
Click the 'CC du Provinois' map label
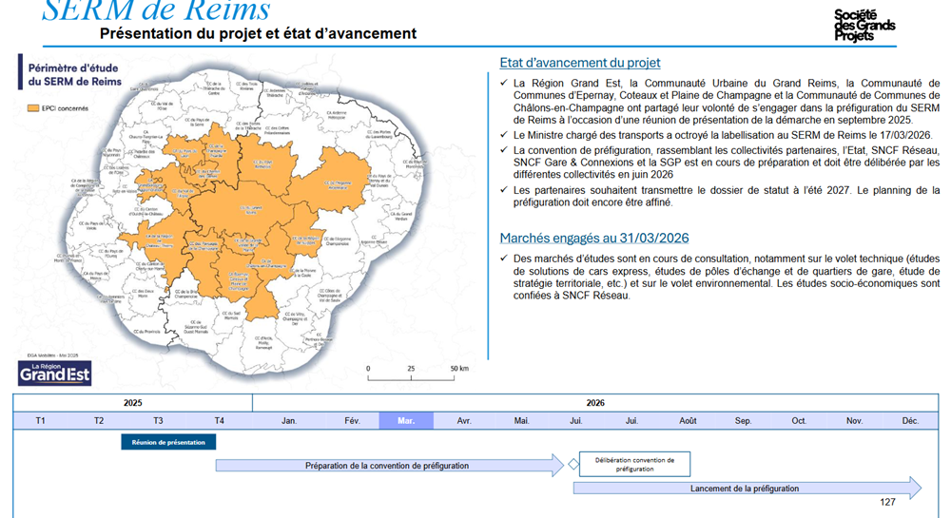pyautogui.click(x=146, y=332)
